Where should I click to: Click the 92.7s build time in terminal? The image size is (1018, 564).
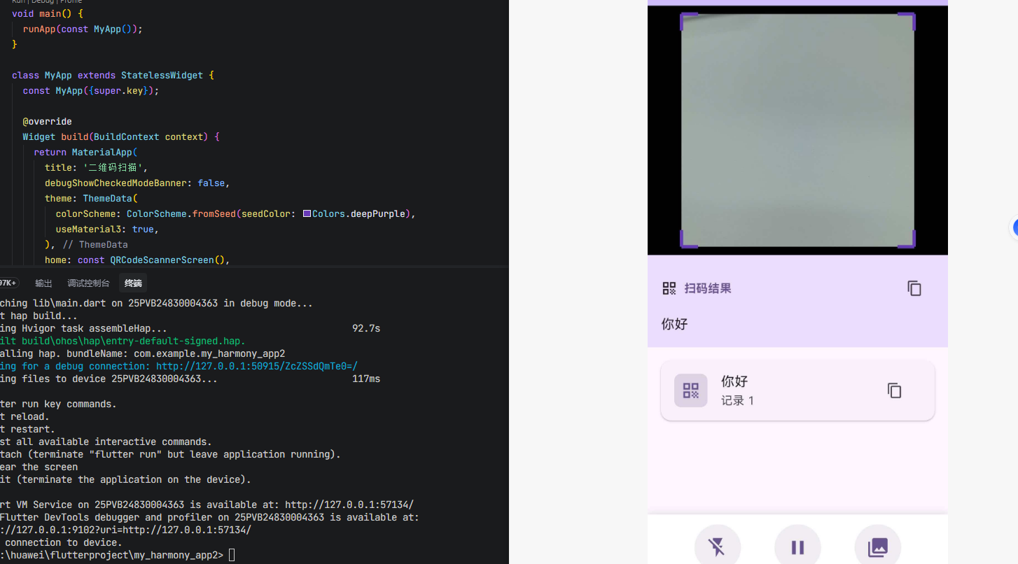[x=366, y=328]
